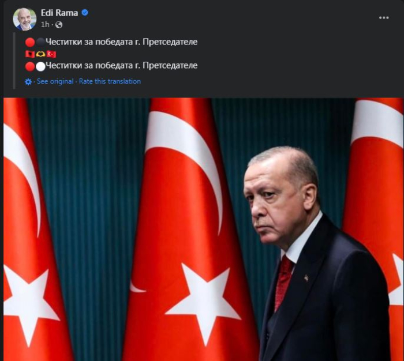404x361 pixels.
Task: Open the 1h post timestamp
Action: (x=45, y=24)
